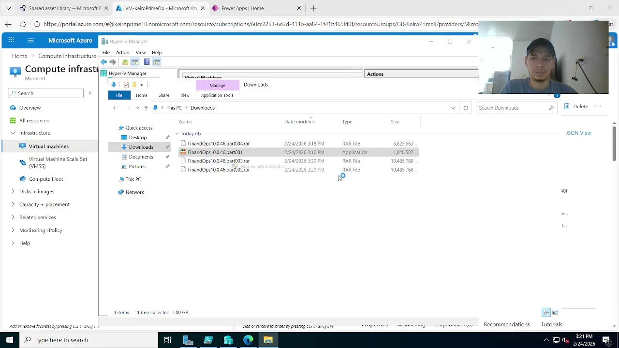Viewport: 619px width, 348px height.
Task: Open the Action menu in Hyper-V Manager
Action: 122,52
